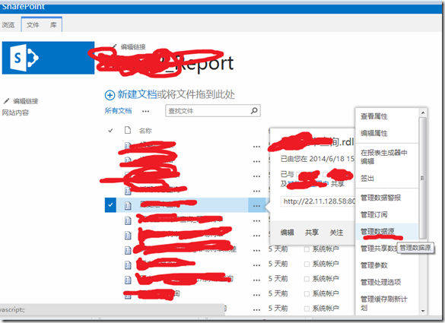Click the context menu scrollbar up arrow
Viewport: 445px width, 323px height.
pos(423,112)
